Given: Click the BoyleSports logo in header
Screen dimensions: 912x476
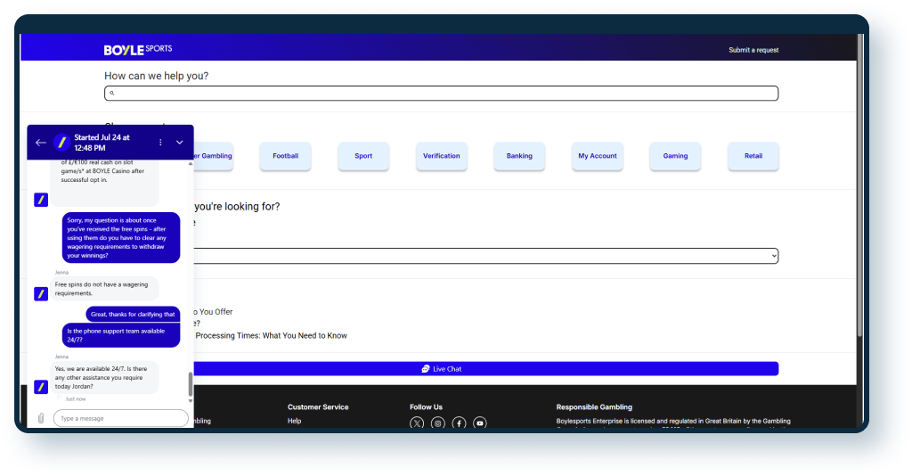Looking at the screenshot, I should (x=138, y=49).
